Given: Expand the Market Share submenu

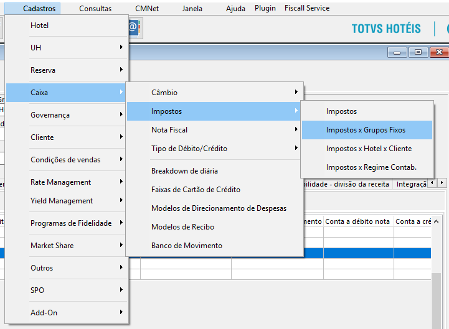Looking at the screenshot, I should point(67,246).
